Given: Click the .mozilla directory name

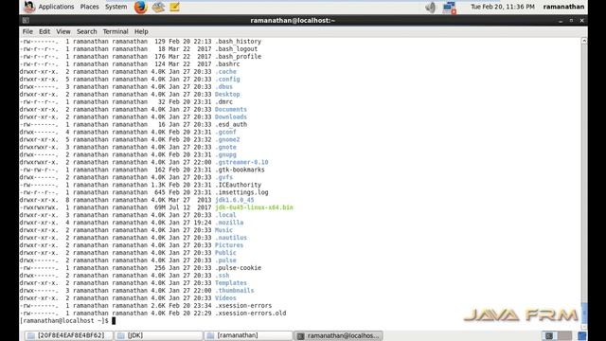Looking at the screenshot, I should tap(229, 223).
